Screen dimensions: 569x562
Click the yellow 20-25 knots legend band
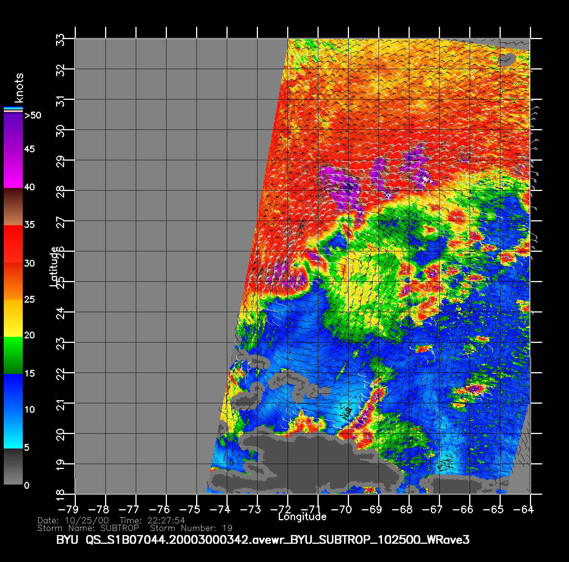tap(13, 318)
